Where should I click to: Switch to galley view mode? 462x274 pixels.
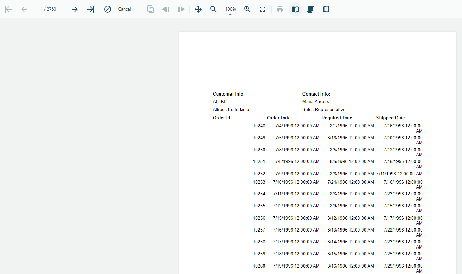(326, 9)
